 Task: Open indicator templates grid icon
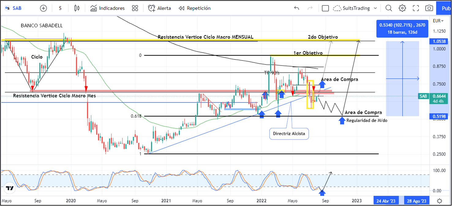point(135,8)
